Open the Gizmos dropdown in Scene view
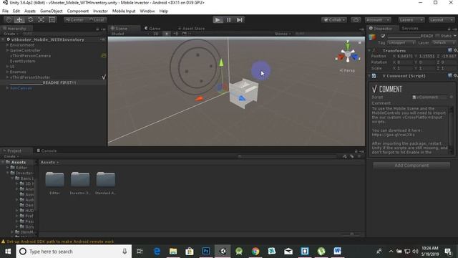The height and width of the screenshot is (258, 458). (x=283, y=34)
